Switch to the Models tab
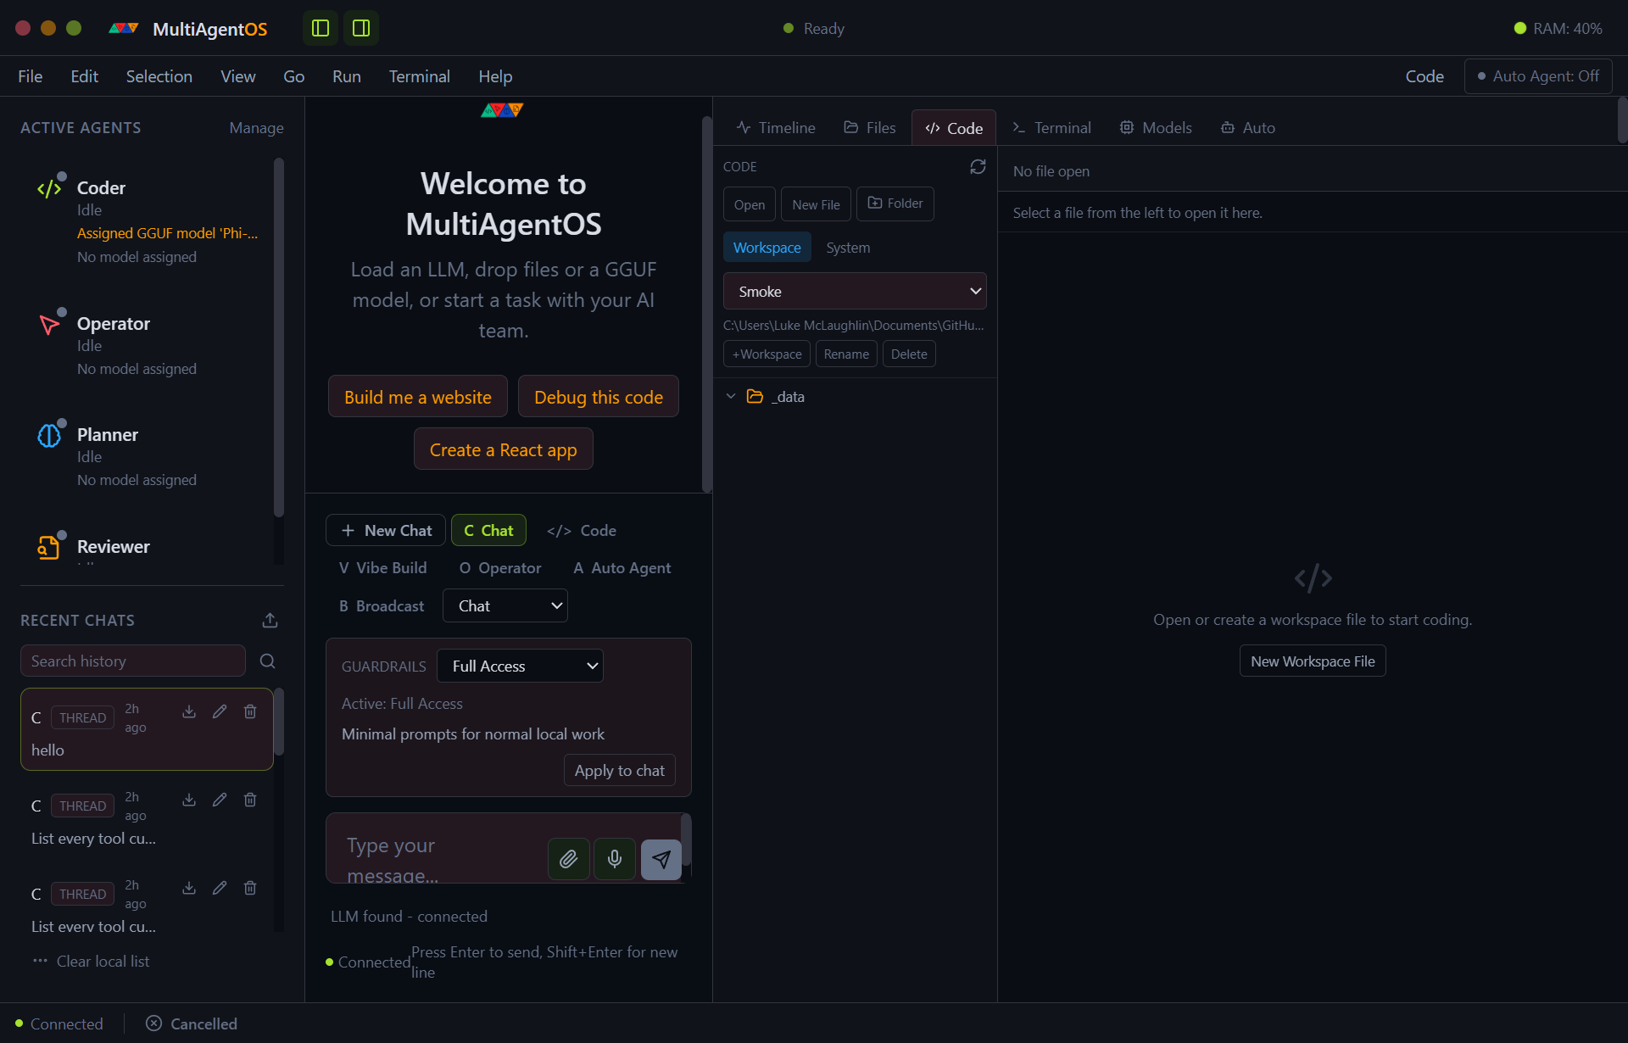The image size is (1628, 1043). 1156,127
